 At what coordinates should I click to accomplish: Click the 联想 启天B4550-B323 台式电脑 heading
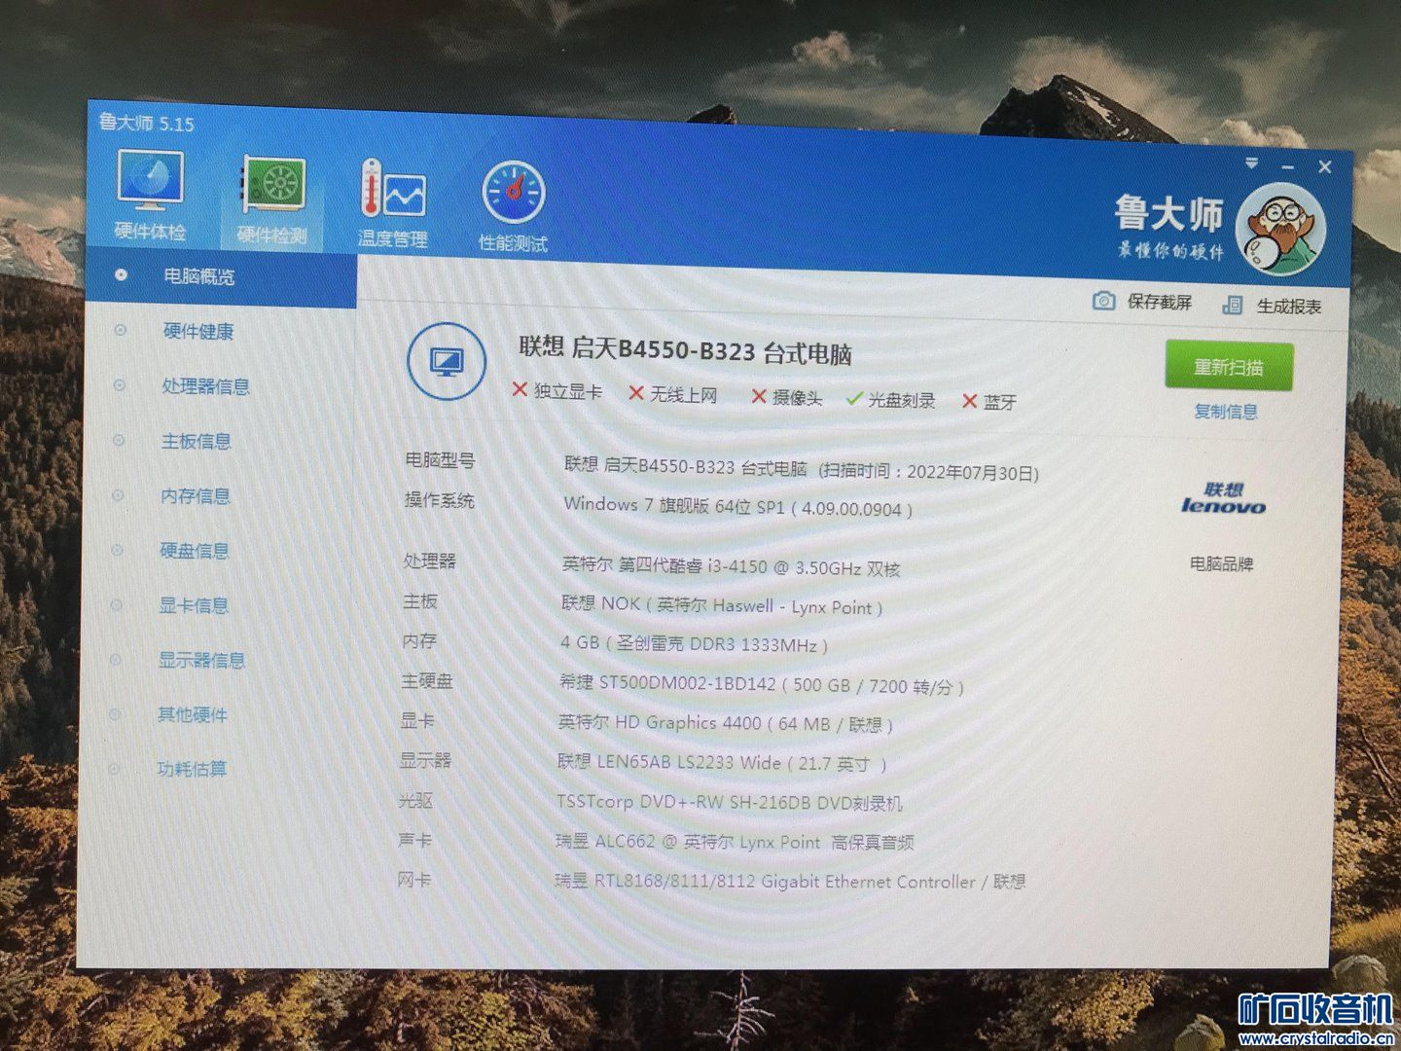(685, 350)
